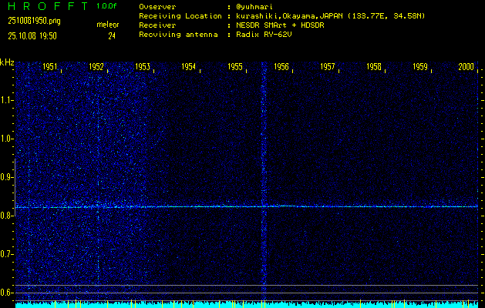The image size is (485, 308).
Task: Click the HROFFT title text
Action: 48,6
